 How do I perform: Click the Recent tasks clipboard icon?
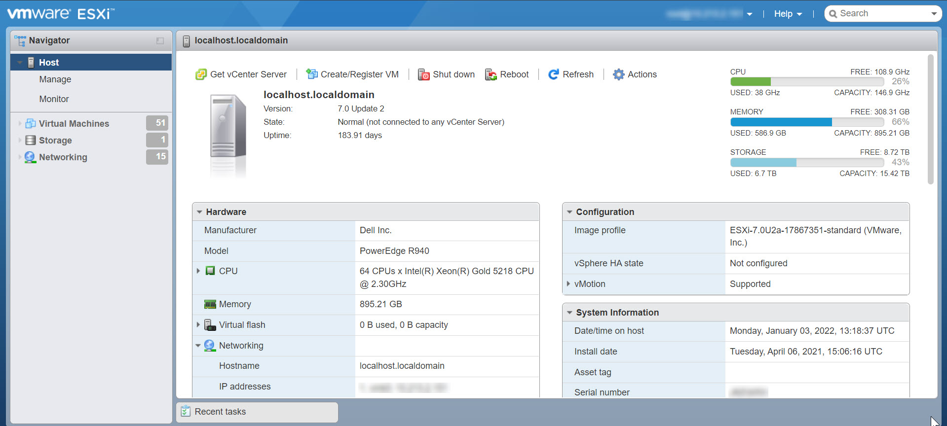click(x=186, y=411)
